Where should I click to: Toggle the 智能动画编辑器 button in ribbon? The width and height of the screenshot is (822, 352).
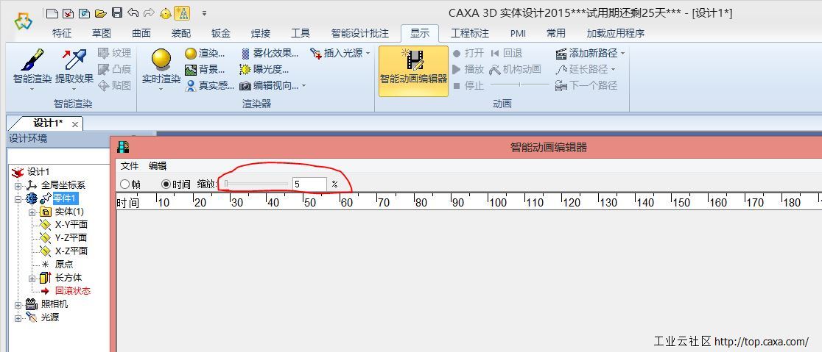click(414, 71)
